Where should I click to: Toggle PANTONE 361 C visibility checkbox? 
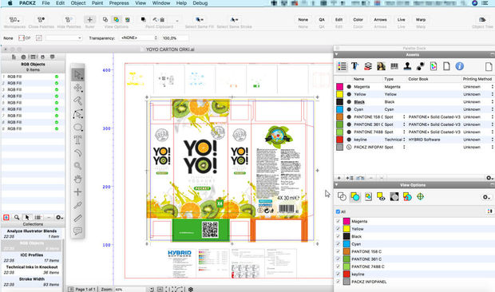click(338, 259)
